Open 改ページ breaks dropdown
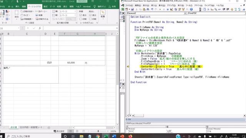246x138 pixels. click(x=41, y=11)
